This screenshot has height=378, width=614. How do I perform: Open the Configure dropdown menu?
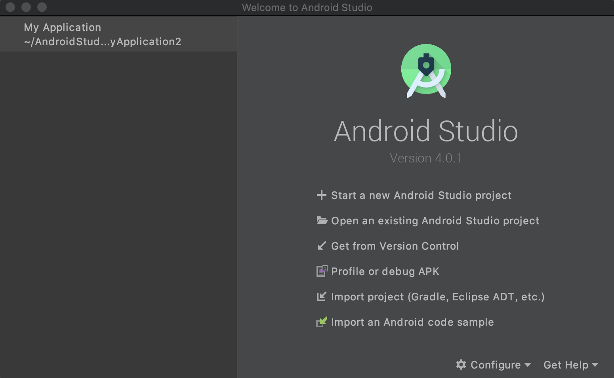(493, 365)
